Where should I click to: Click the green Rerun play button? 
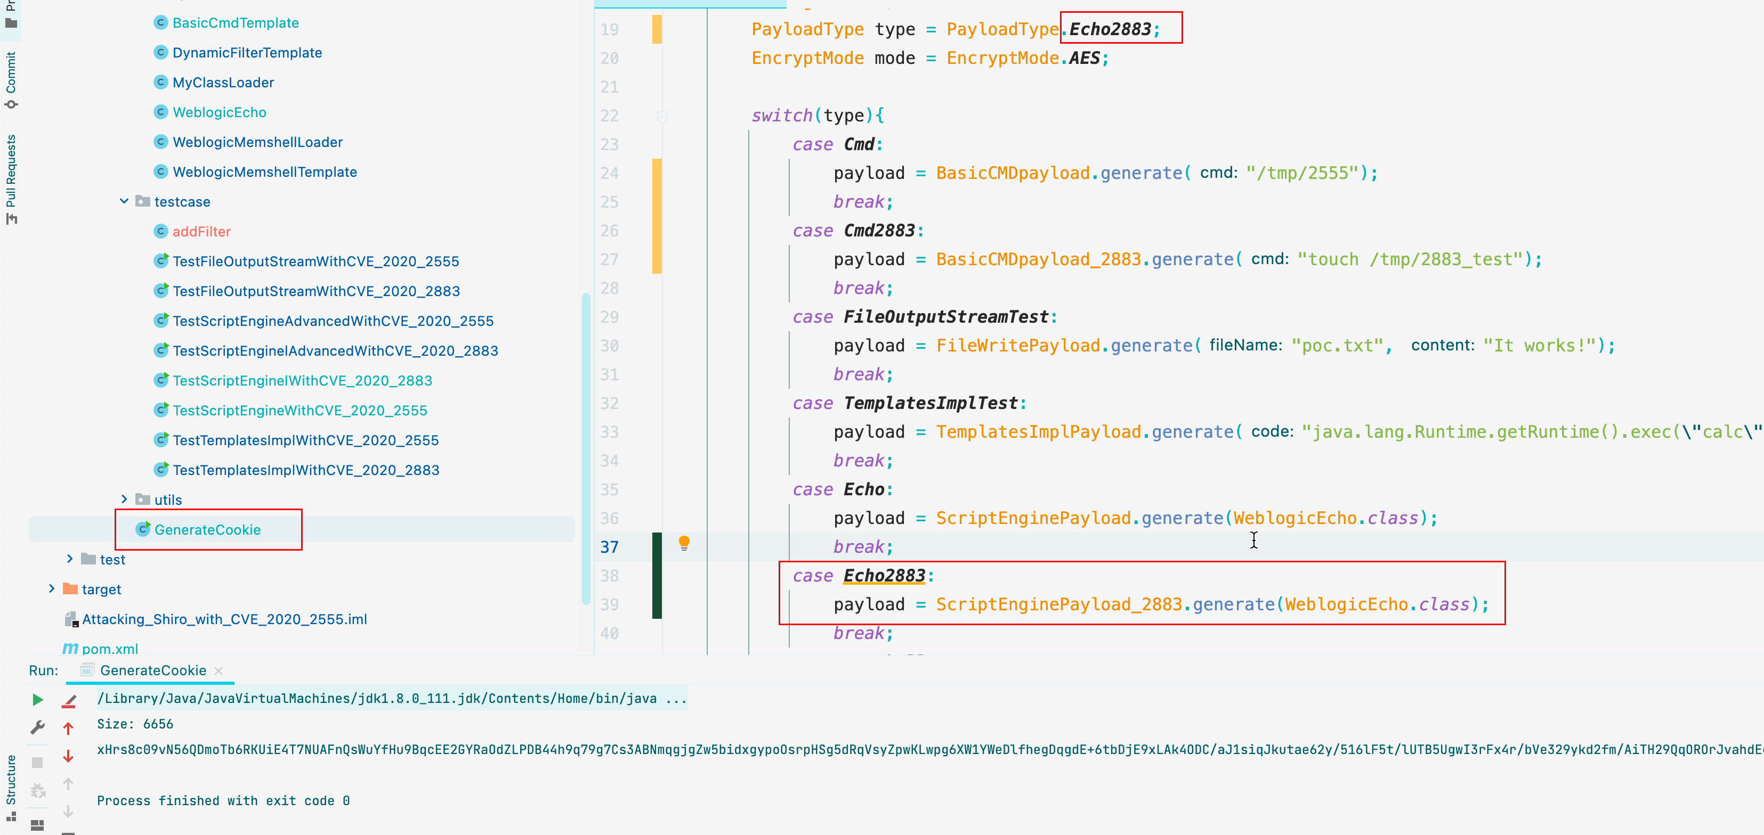tap(38, 700)
